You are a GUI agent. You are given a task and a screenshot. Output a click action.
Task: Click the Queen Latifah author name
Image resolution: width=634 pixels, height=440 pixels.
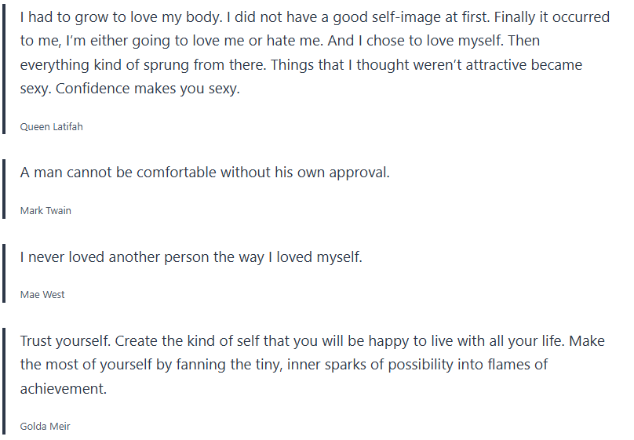pos(51,126)
